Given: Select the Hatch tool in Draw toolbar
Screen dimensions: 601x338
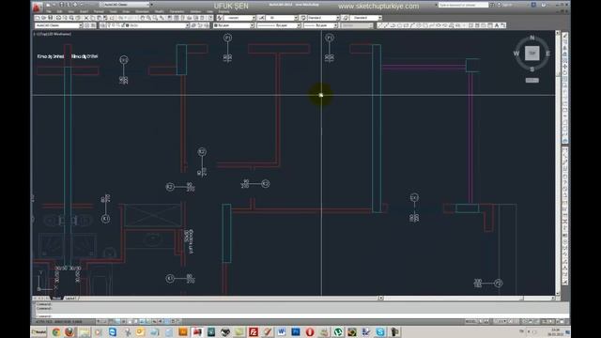Looking at the screenshot, I should [470, 25].
